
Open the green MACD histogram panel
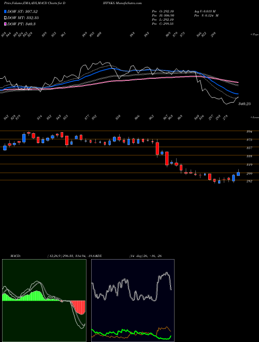44,301
